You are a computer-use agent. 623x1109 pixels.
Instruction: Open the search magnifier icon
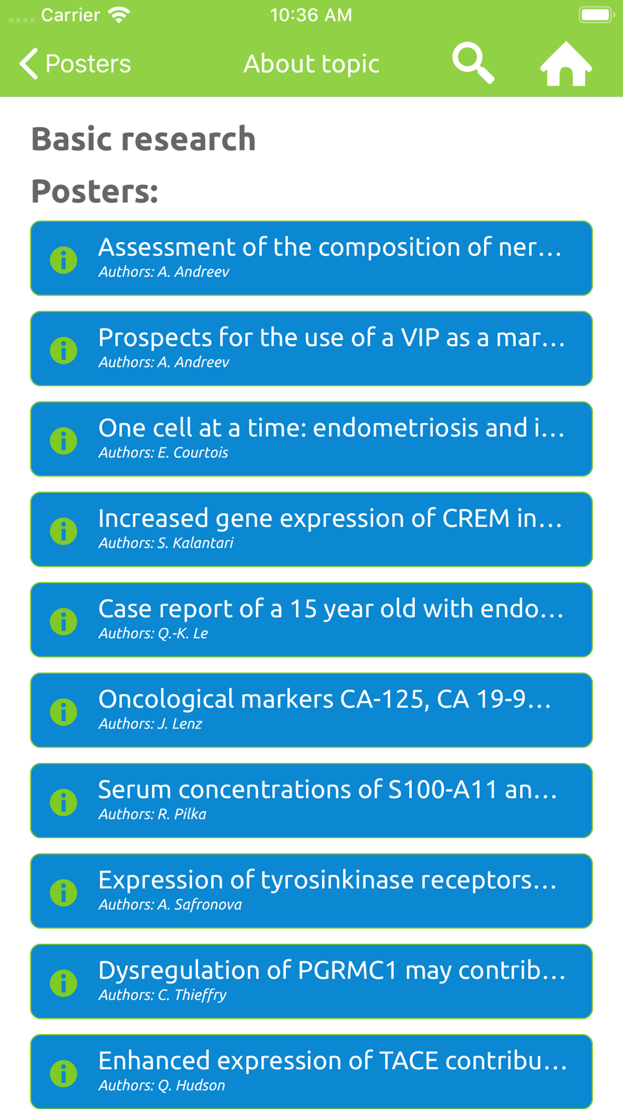click(473, 63)
